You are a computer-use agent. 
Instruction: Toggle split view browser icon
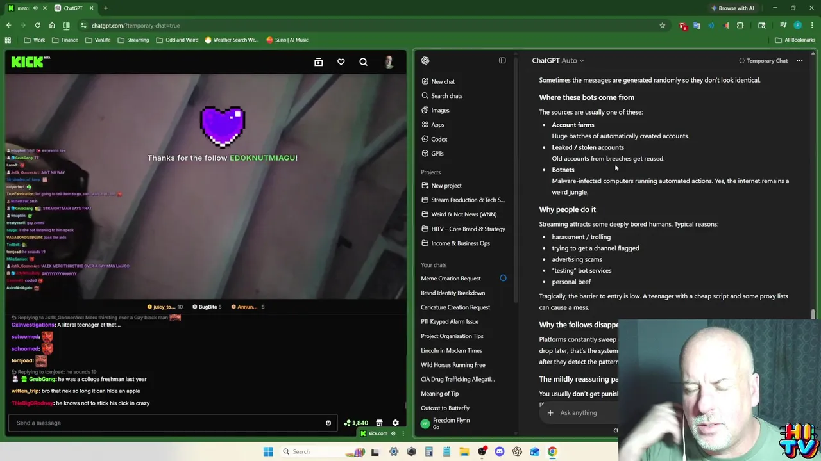coord(67,26)
